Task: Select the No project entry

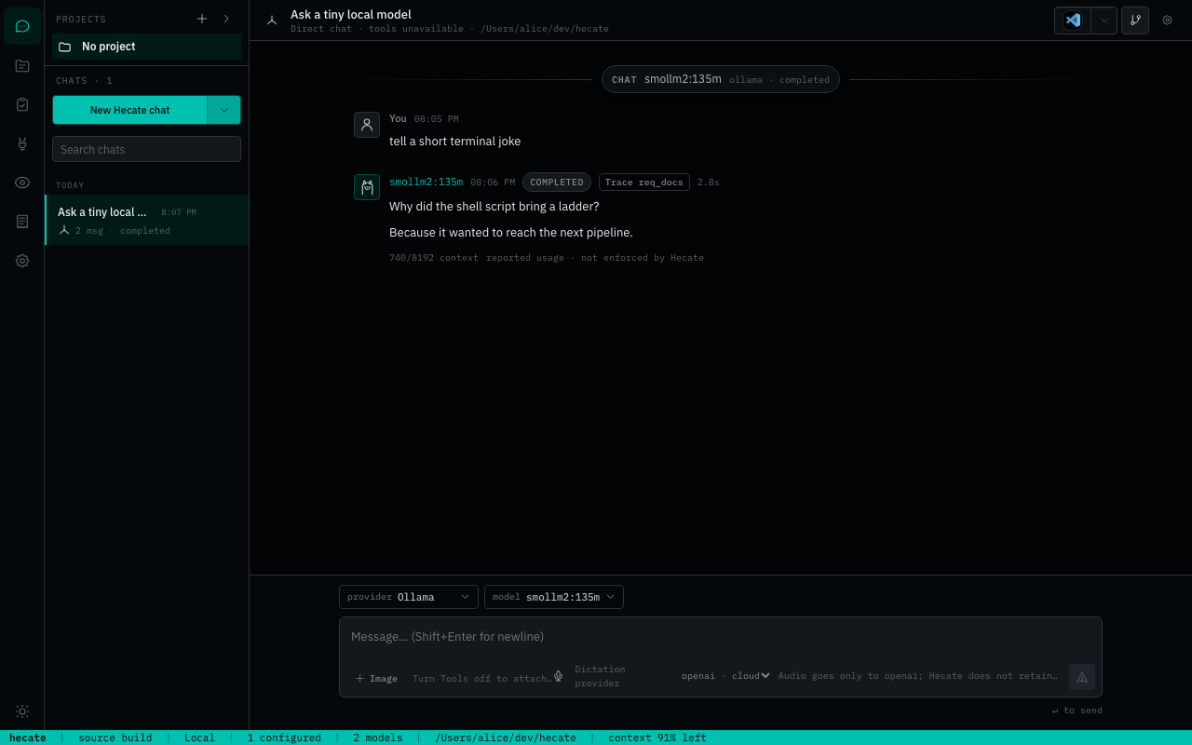Action: [147, 47]
